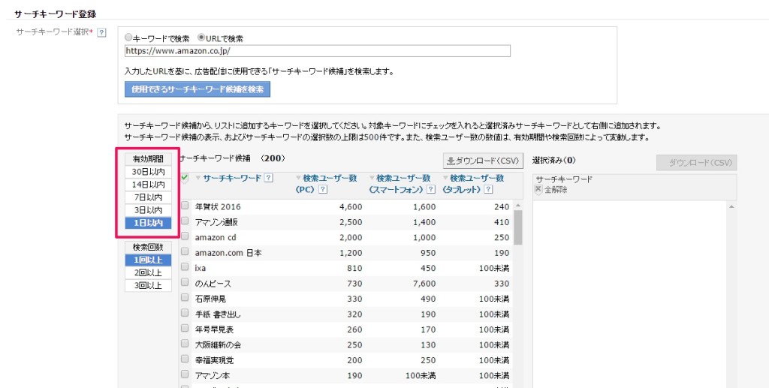The height and width of the screenshot is (388, 769).
Task: Click tablet value 410 for アマゾン通販
Action: [502, 222]
